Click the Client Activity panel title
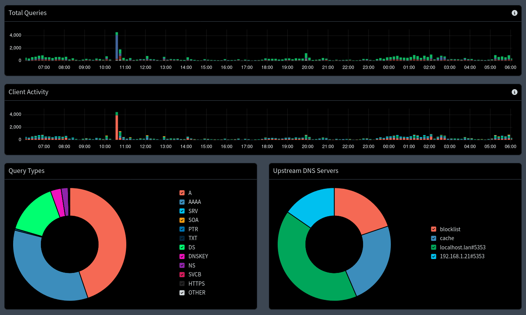The image size is (526, 315). [x=29, y=92]
